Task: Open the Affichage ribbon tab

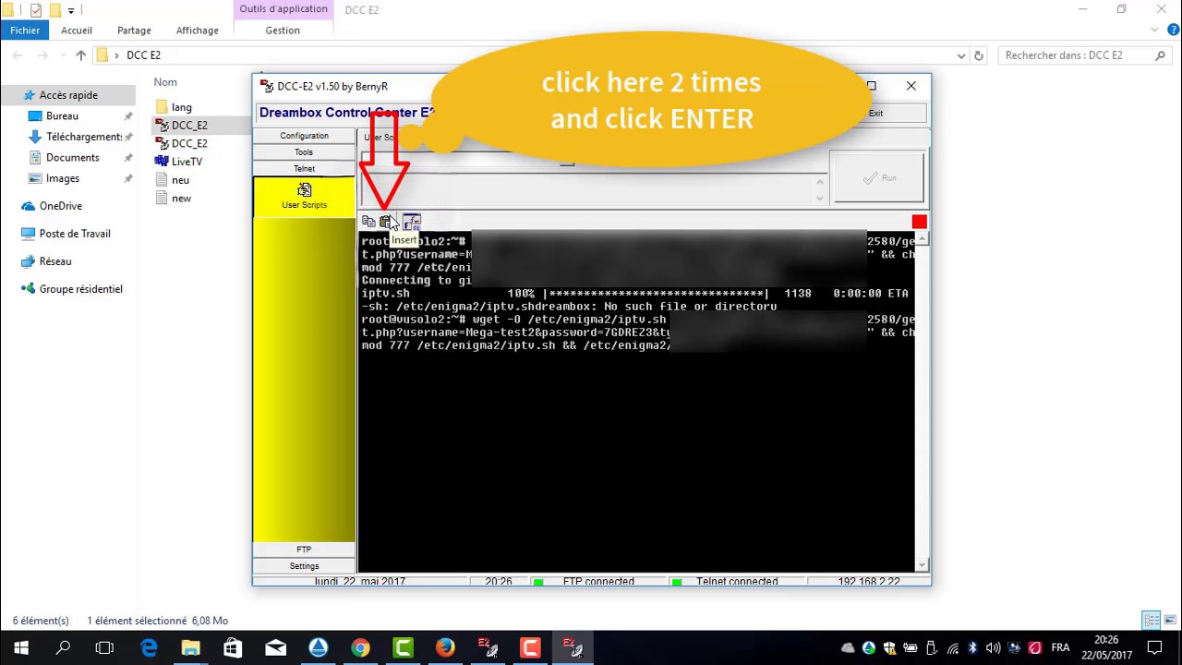Action: click(x=197, y=30)
